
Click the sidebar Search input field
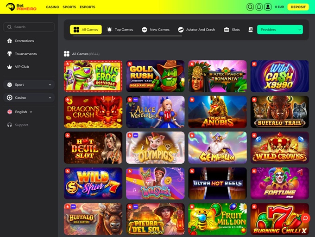point(29,27)
